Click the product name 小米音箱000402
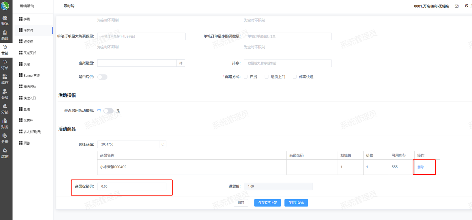The height and width of the screenshot is (220, 472). point(113,167)
